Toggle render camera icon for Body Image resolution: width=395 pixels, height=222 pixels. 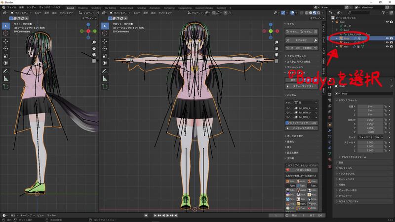tap(392, 38)
